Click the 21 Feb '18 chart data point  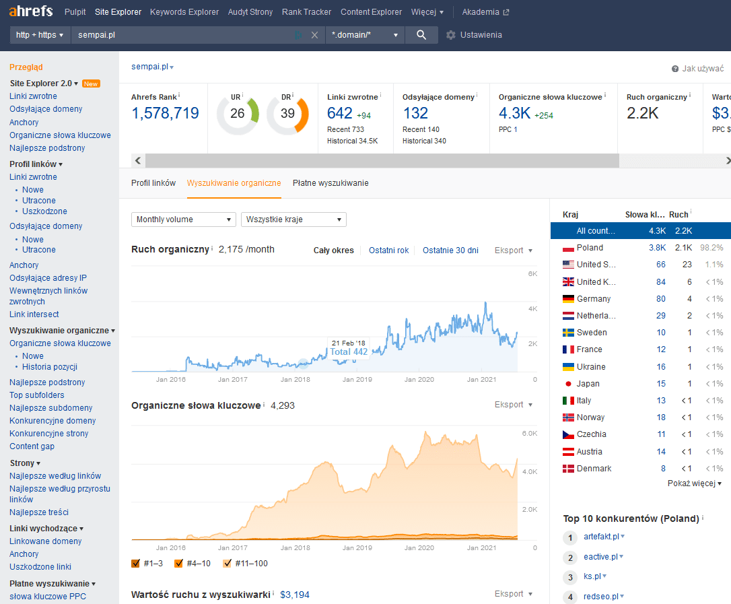point(304,364)
